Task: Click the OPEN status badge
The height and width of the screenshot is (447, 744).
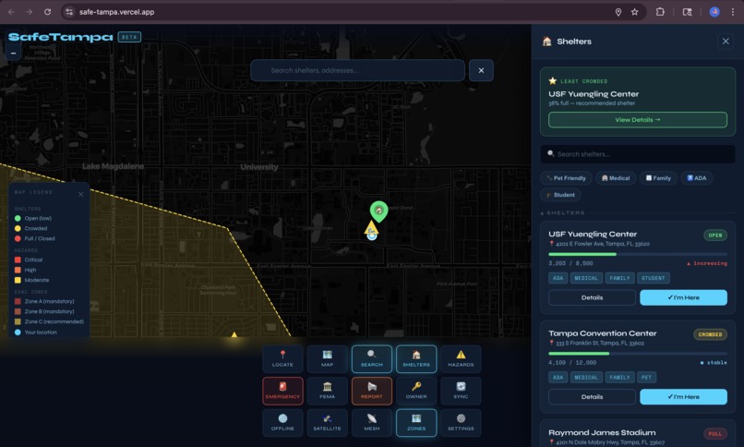Action: tap(715, 235)
